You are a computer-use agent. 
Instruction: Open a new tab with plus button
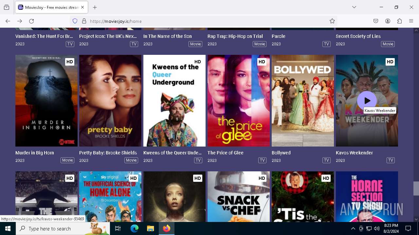[x=95, y=7]
